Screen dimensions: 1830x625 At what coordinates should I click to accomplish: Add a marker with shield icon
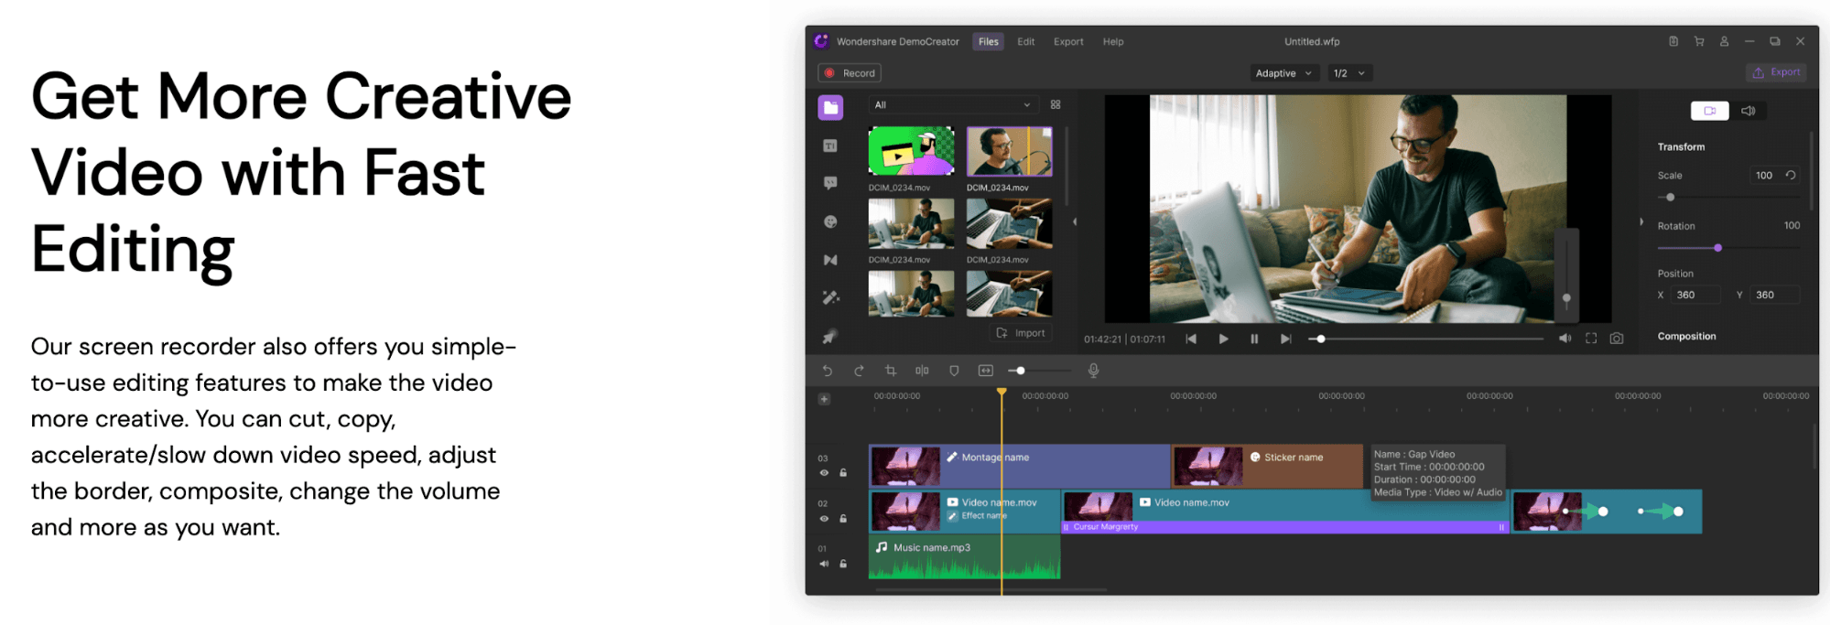point(954,371)
